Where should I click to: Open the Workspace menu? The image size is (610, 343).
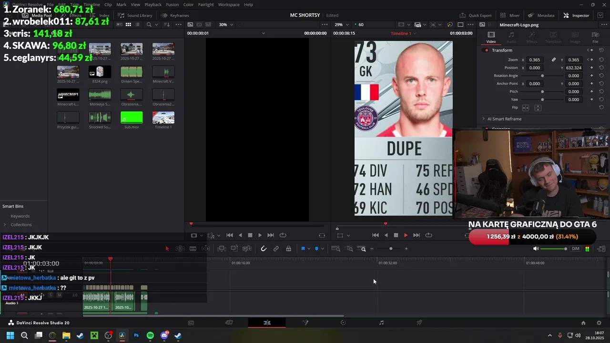pos(229,4)
